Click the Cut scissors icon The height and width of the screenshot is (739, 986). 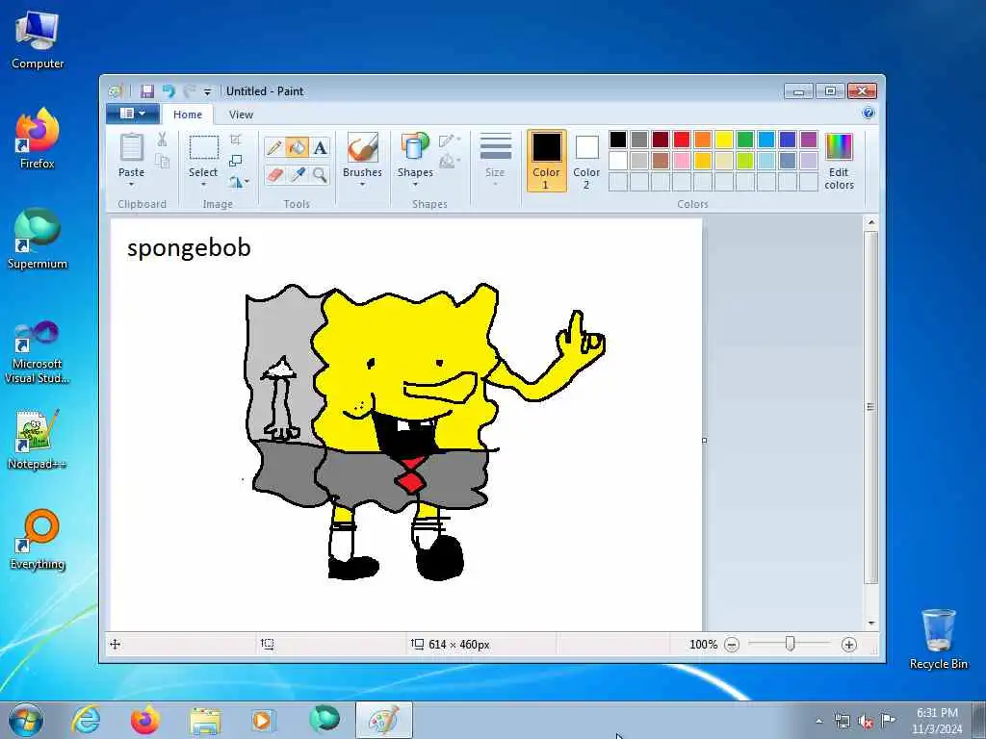(162, 140)
